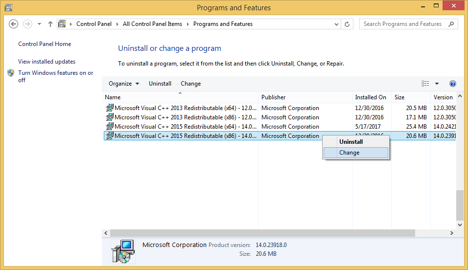
Task: Select Programs and Features breadcrumb
Action: click(x=223, y=24)
